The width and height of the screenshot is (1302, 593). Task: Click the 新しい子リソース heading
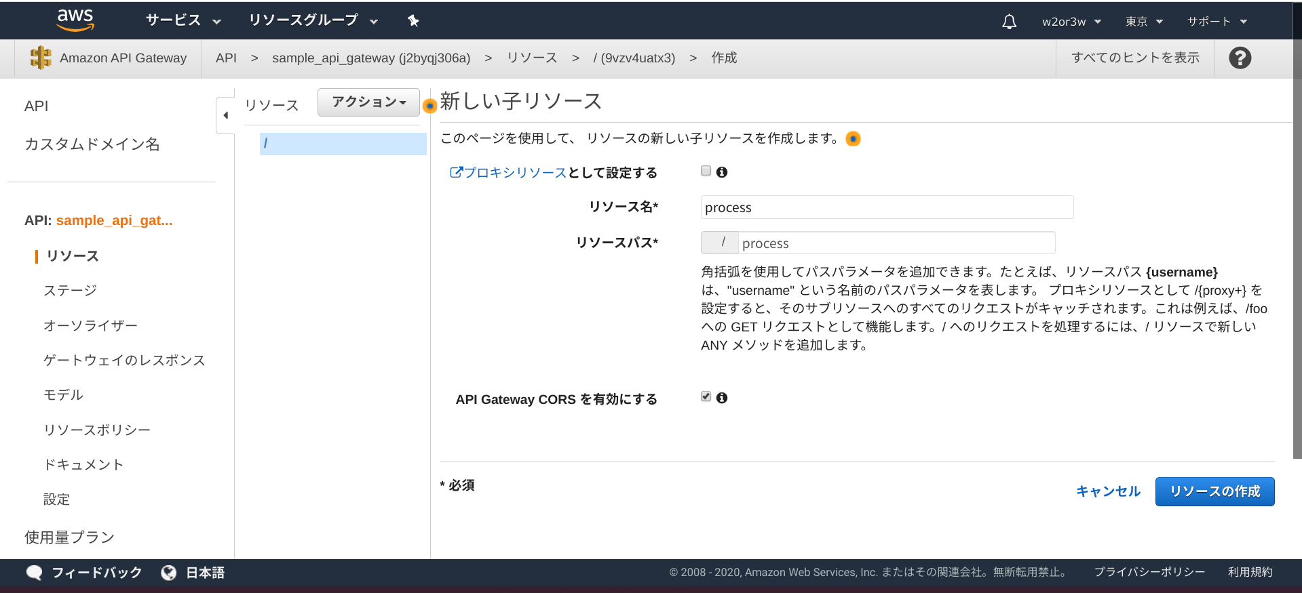point(521,102)
